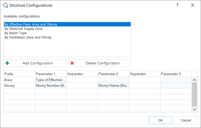This screenshot has height=128, width=201.
Task: Click the Storey: prefix cell
Action: click(x=19, y=85)
